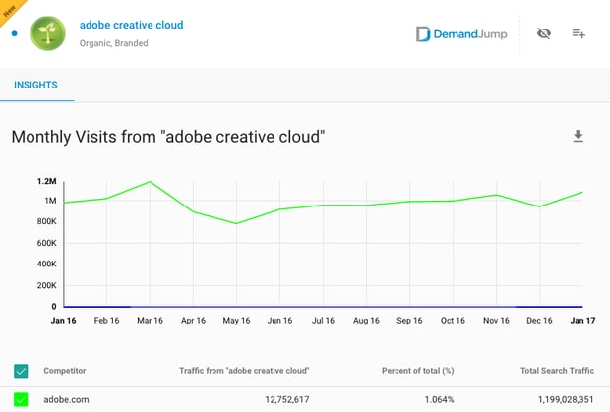Click the green seedling organic keyword icon

coord(48,33)
